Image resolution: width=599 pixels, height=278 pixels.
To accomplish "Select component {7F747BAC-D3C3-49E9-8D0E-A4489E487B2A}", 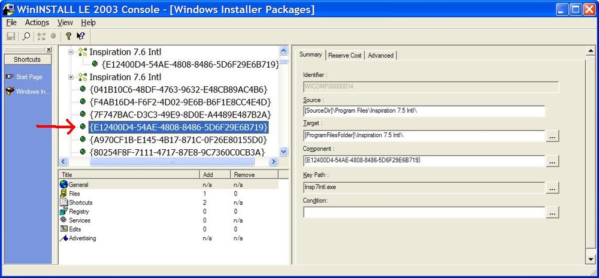I will 180,114.
